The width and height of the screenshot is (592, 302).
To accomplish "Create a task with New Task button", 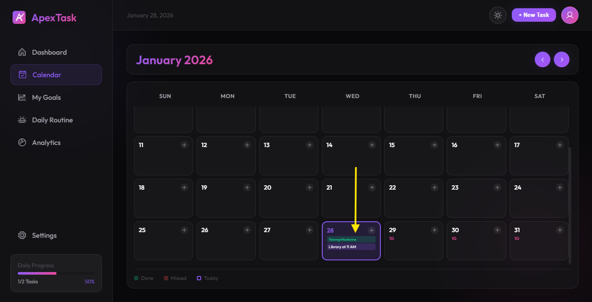I will (533, 15).
